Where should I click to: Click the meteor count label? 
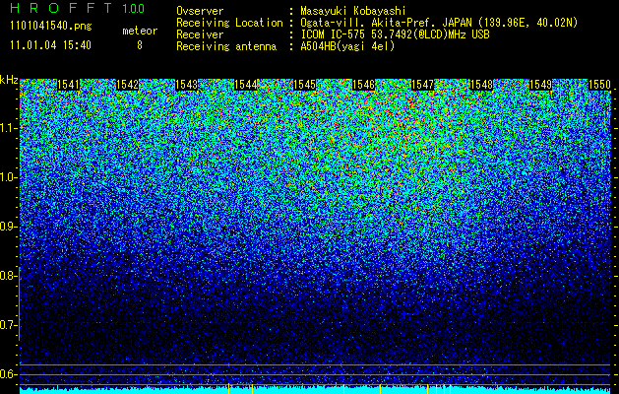pos(140,31)
